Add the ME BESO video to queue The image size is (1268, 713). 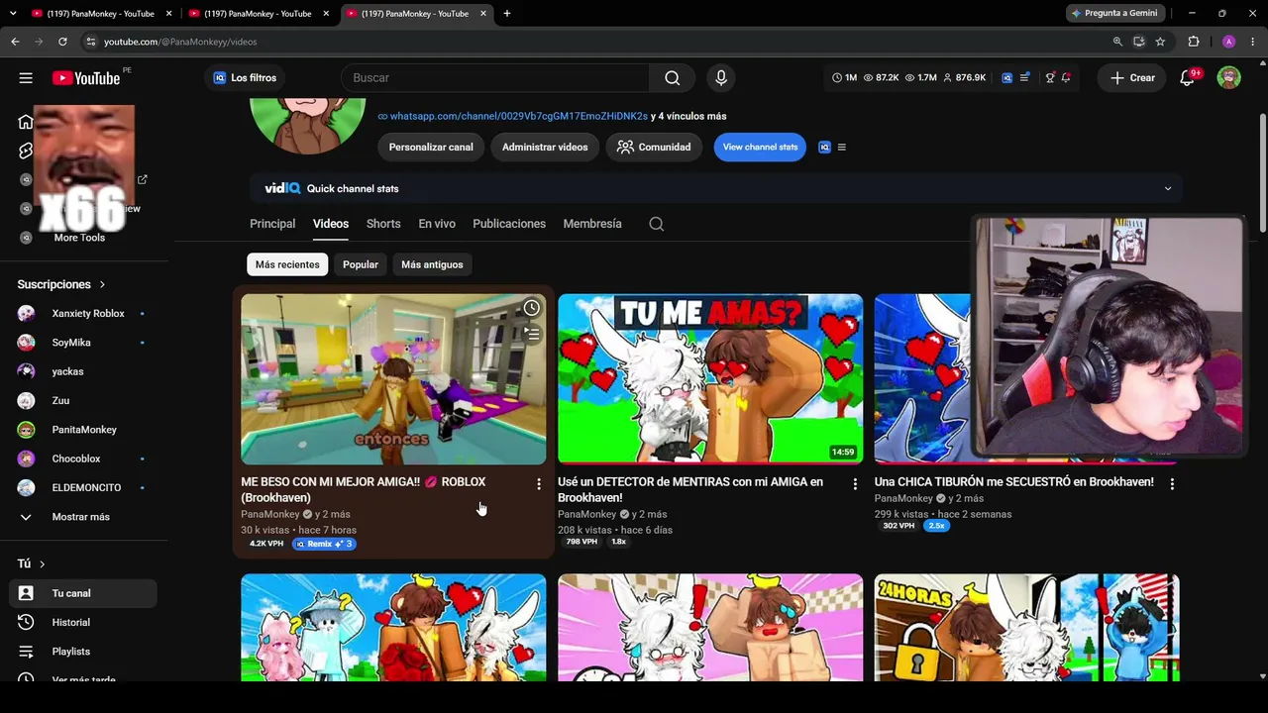[532, 335]
